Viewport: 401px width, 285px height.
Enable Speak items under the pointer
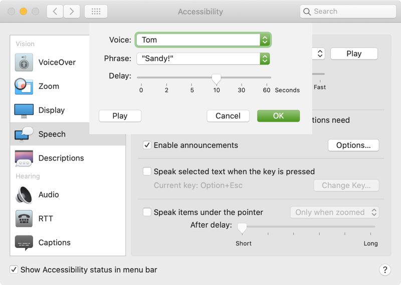point(147,212)
